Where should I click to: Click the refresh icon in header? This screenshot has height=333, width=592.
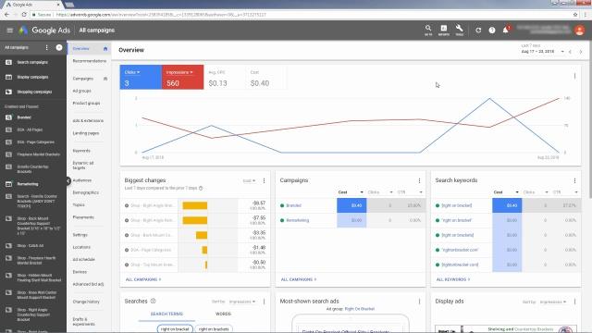478,31
